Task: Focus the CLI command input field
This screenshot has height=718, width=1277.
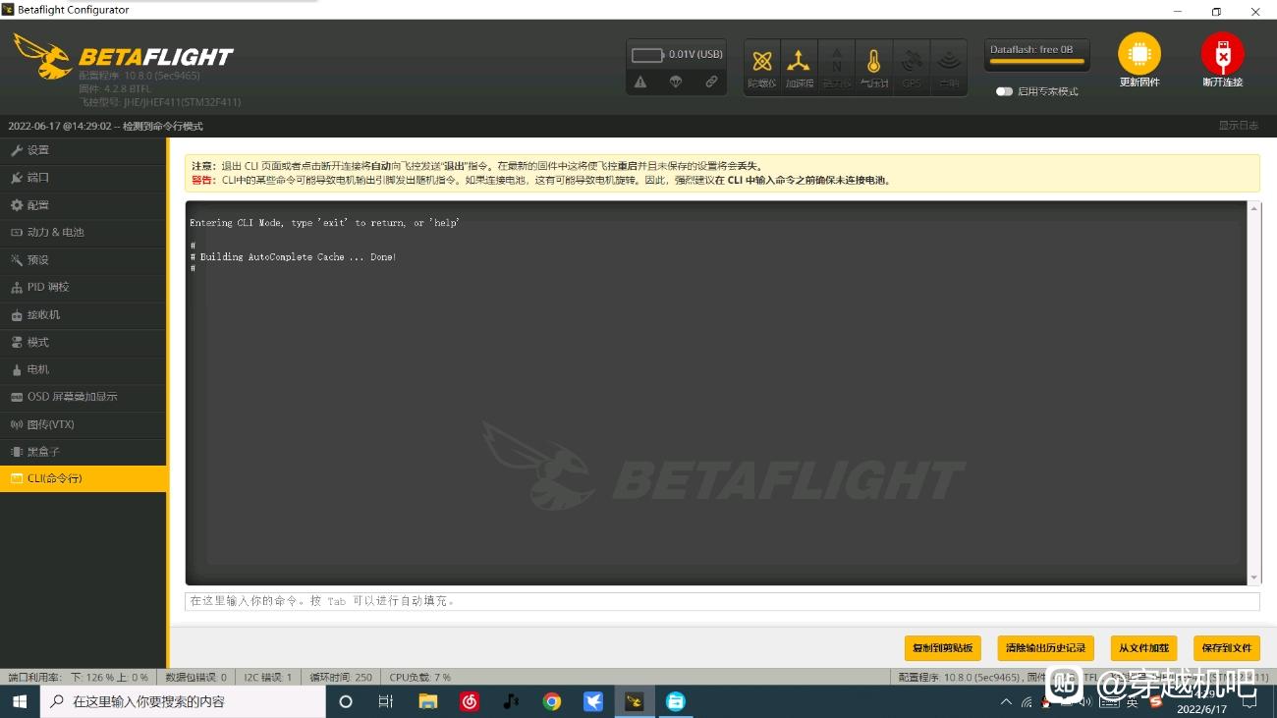Action: [x=722, y=601]
